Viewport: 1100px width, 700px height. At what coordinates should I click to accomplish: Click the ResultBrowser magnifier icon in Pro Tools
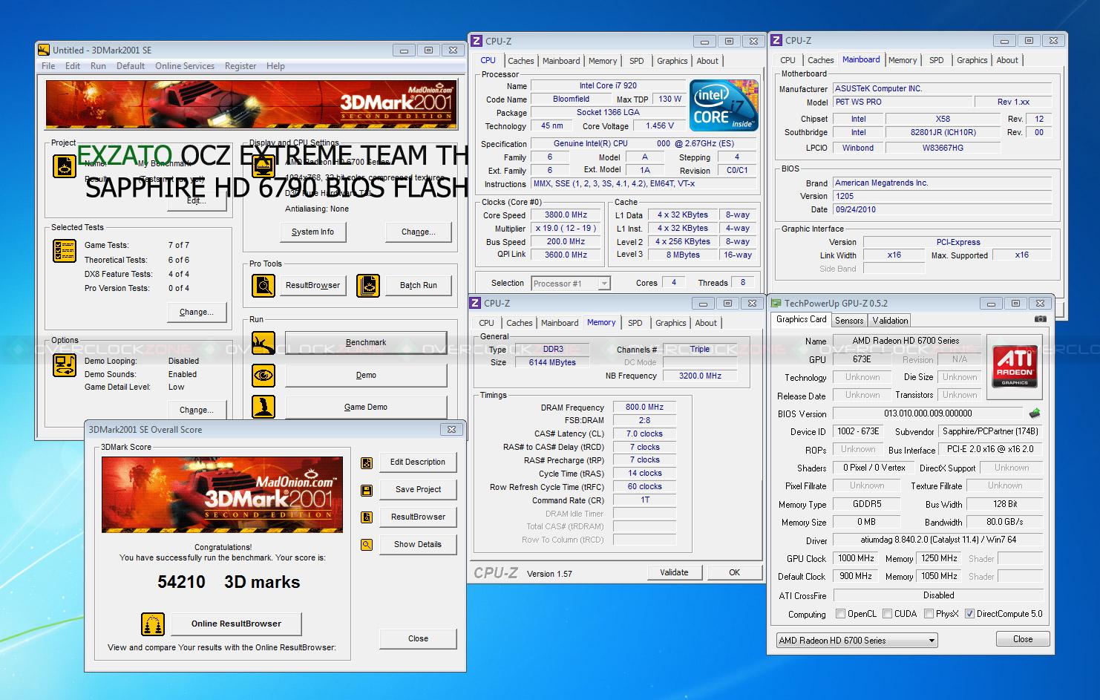263,285
